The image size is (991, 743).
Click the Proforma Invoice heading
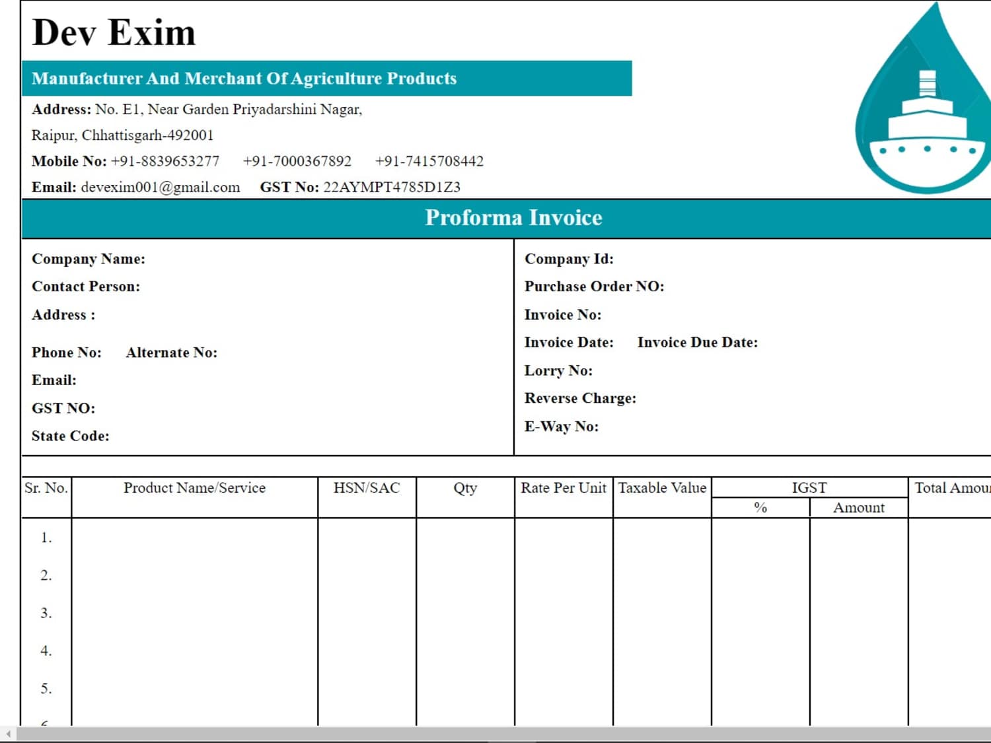513,218
